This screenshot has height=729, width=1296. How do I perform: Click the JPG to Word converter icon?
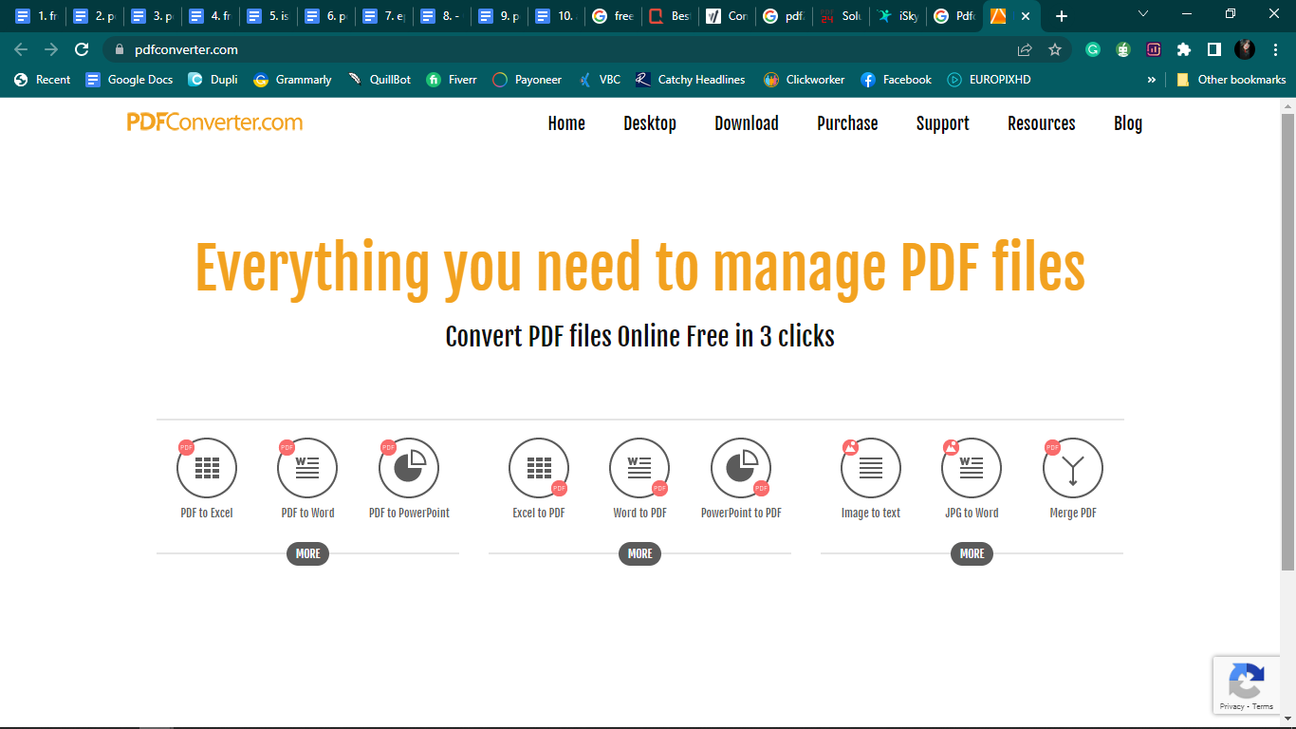pyautogui.click(x=972, y=467)
